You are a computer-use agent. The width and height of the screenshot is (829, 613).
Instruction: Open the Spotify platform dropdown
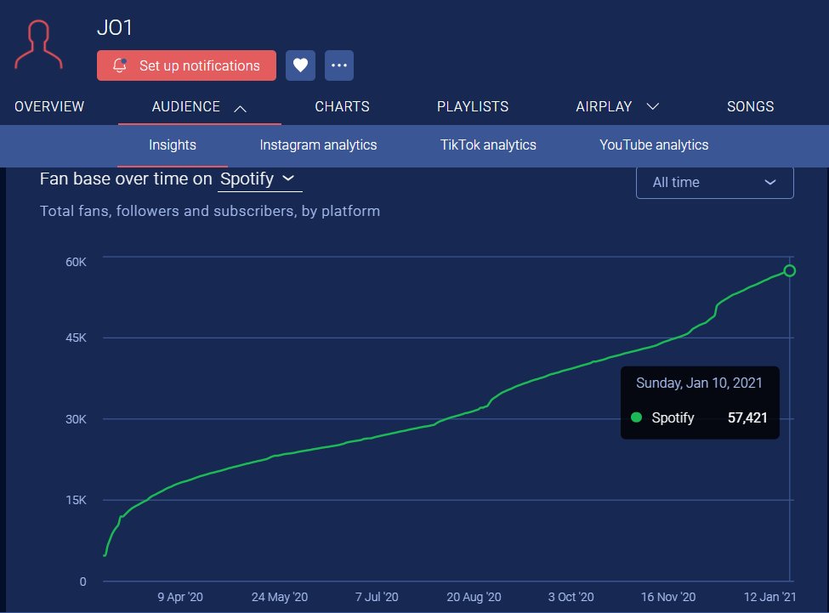[259, 179]
